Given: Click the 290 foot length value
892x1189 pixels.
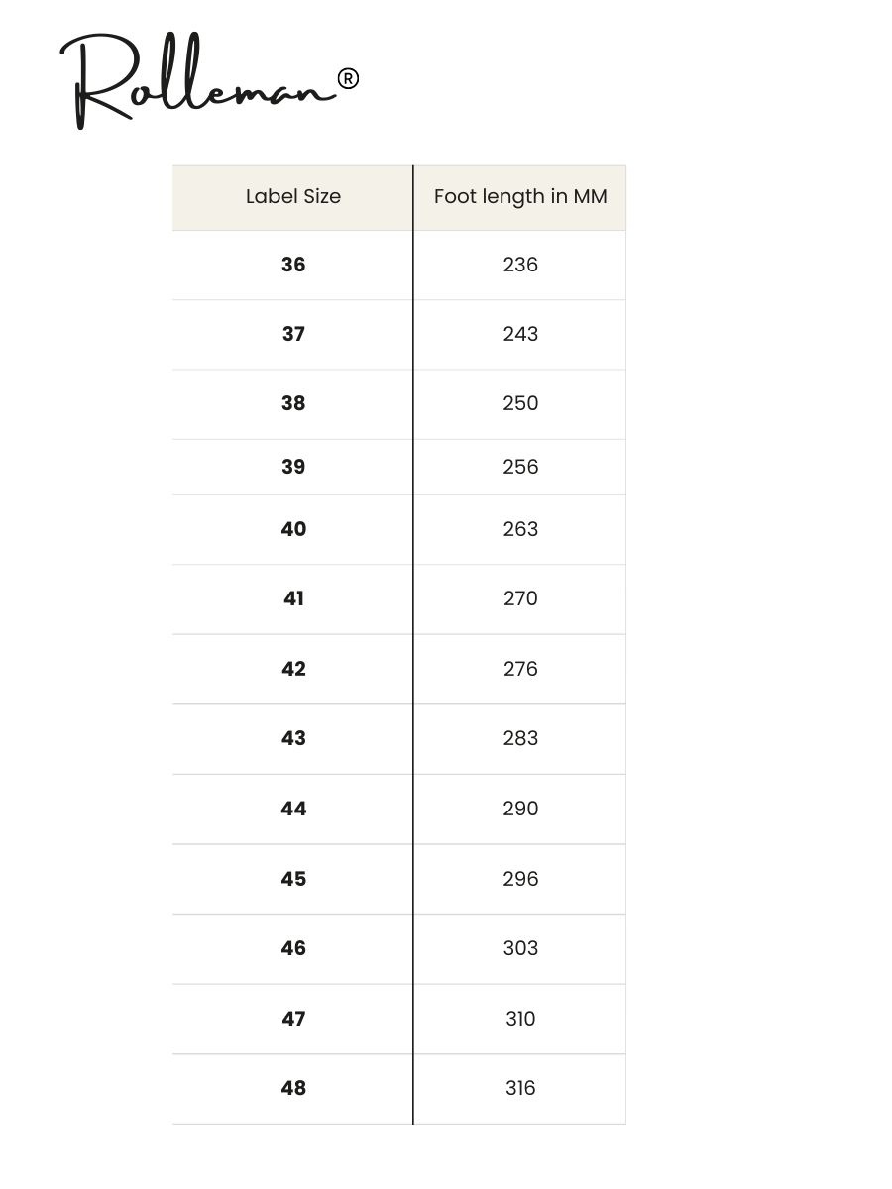Looking at the screenshot, I should (x=520, y=809).
